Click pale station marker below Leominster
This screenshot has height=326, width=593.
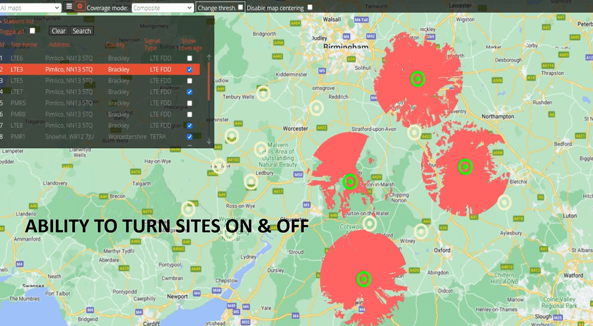(x=232, y=137)
